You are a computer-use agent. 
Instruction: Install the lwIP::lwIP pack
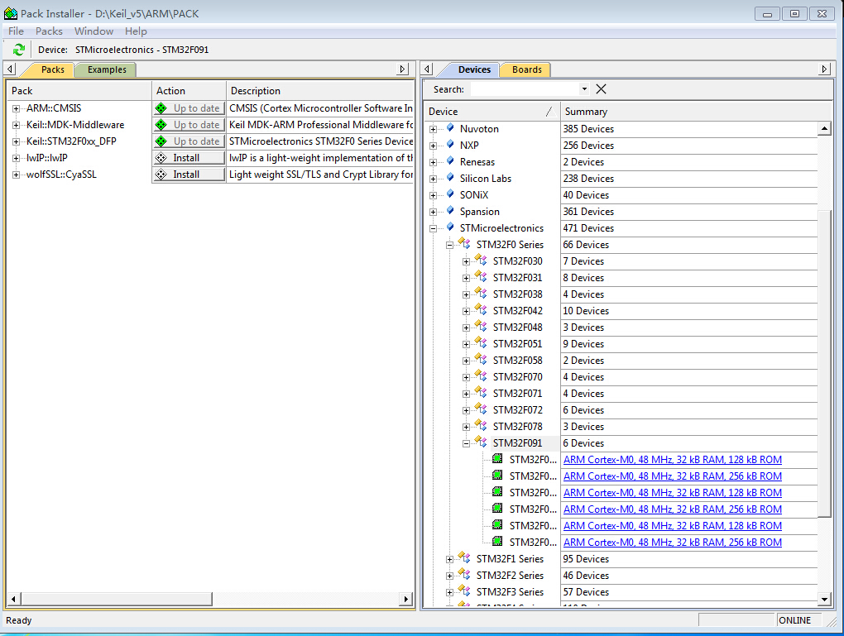pyautogui.click(x=189, y=158)
